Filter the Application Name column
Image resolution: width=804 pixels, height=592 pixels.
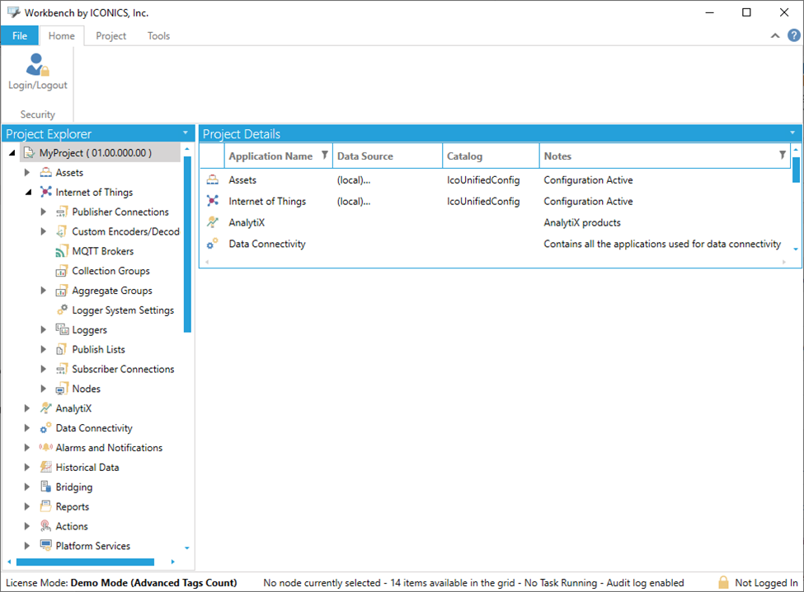pyautogui.click(x=324, y=156)
